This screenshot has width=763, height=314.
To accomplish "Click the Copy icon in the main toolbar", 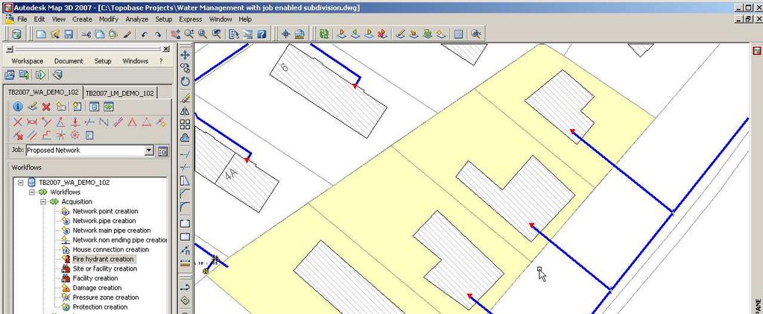I will point(99,34).
